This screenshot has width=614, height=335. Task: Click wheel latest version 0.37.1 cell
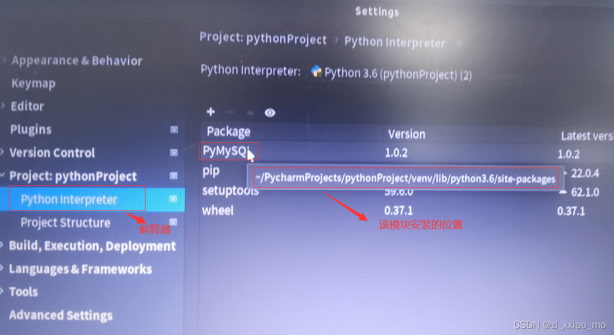point(571,211)
